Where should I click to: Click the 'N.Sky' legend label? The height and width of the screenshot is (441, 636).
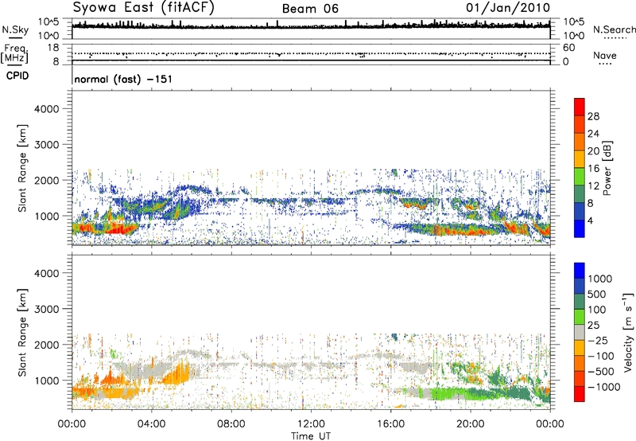tap(15, 29)
